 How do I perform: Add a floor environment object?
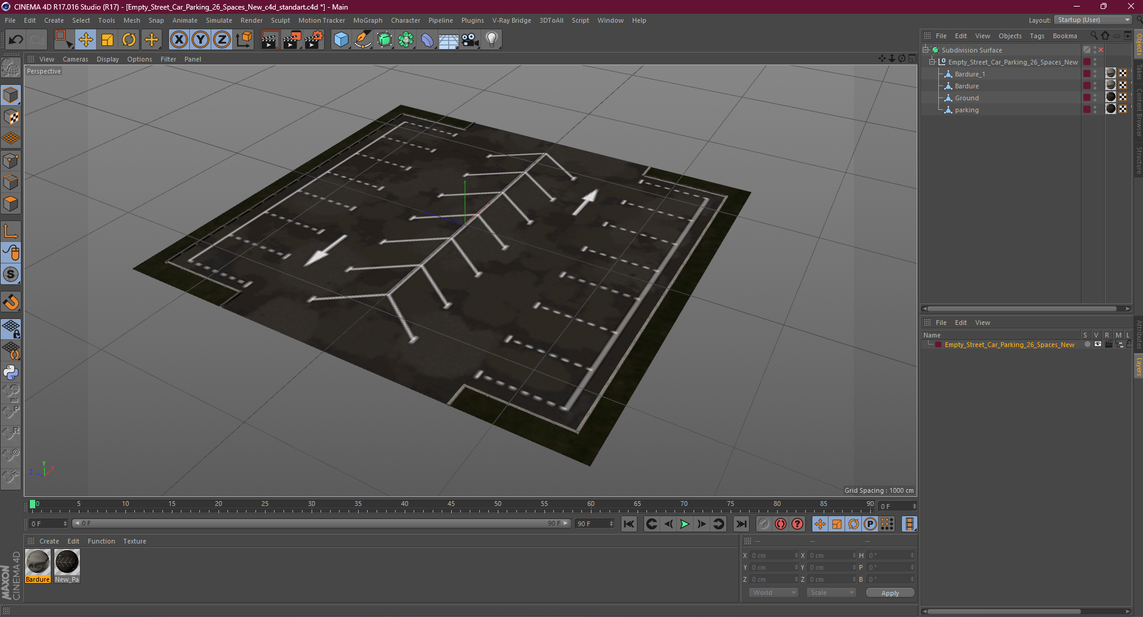(x=449, y=40)
